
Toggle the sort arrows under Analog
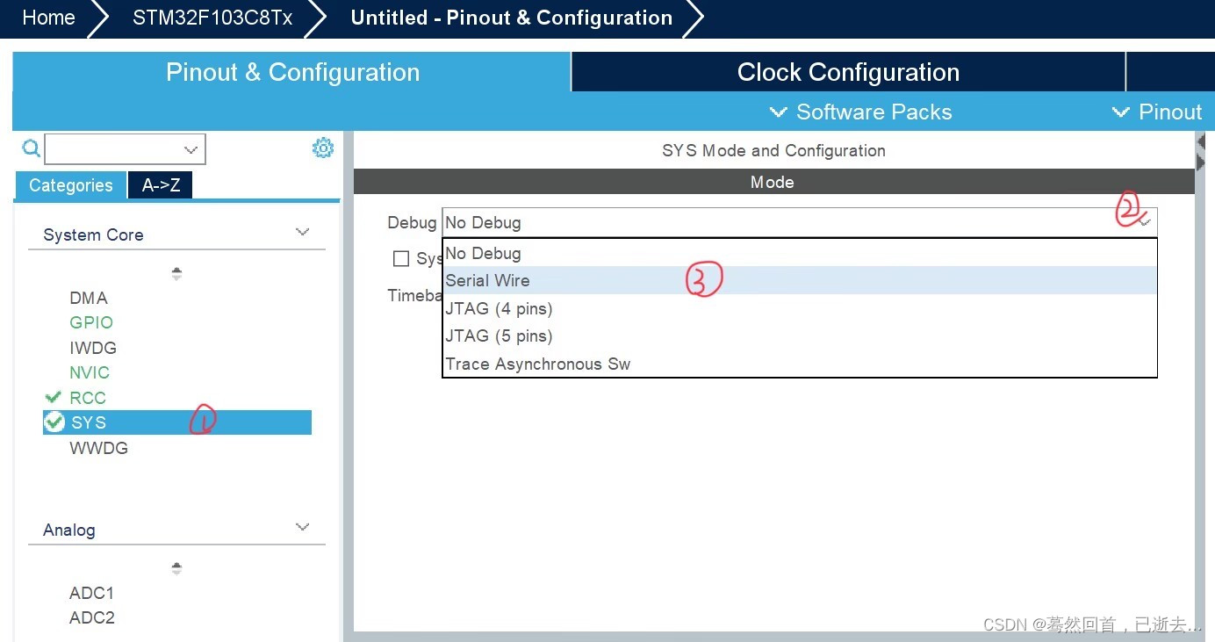176,568
